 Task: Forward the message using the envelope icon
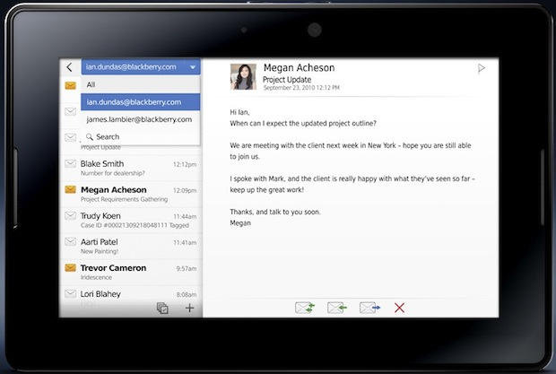(369, 308)
